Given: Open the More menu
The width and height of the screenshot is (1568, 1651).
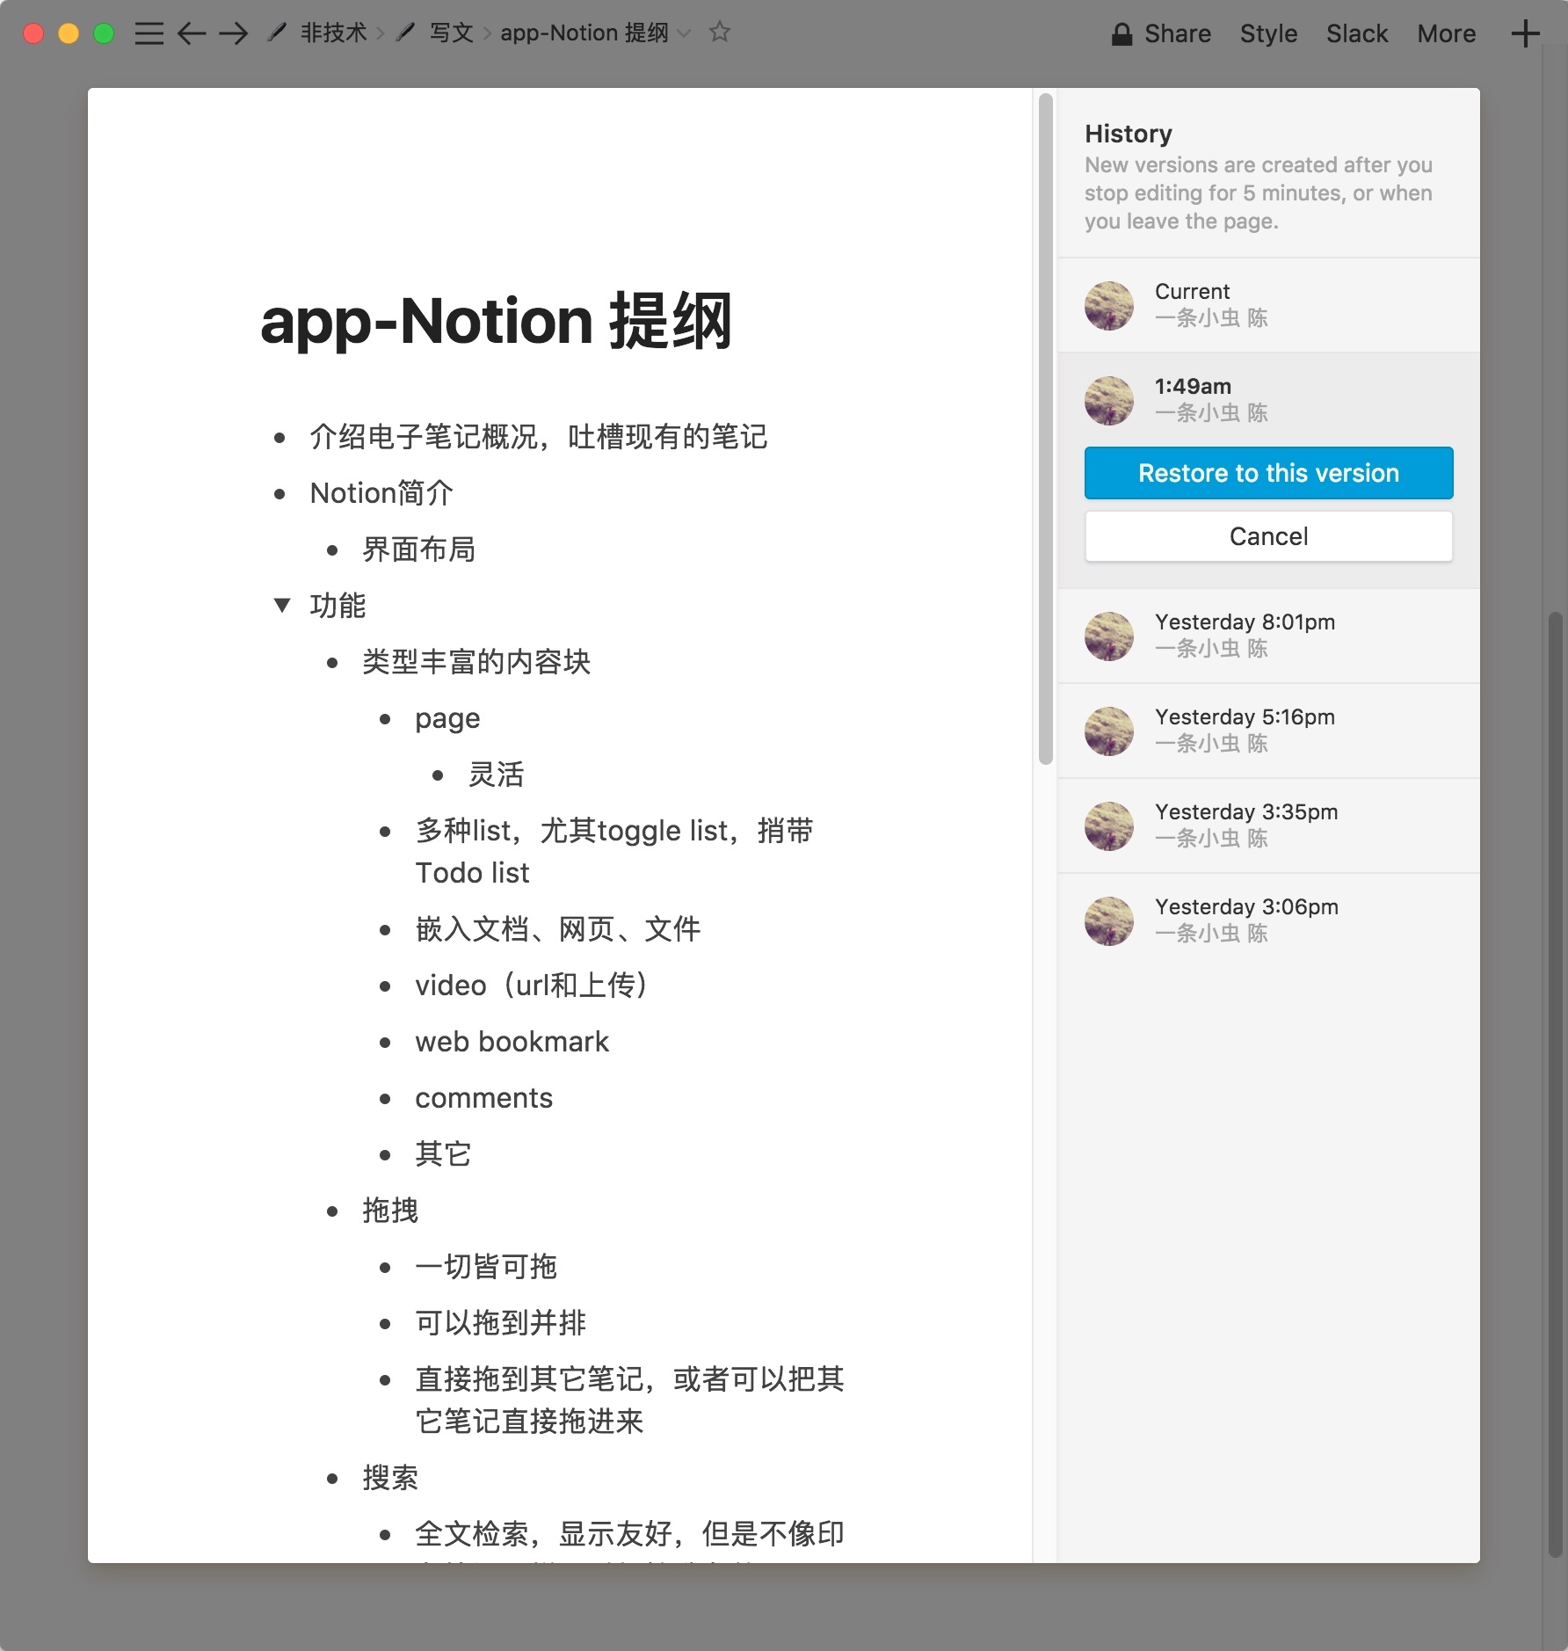Looking at the screenshot, I should (x=1447, y=33).
